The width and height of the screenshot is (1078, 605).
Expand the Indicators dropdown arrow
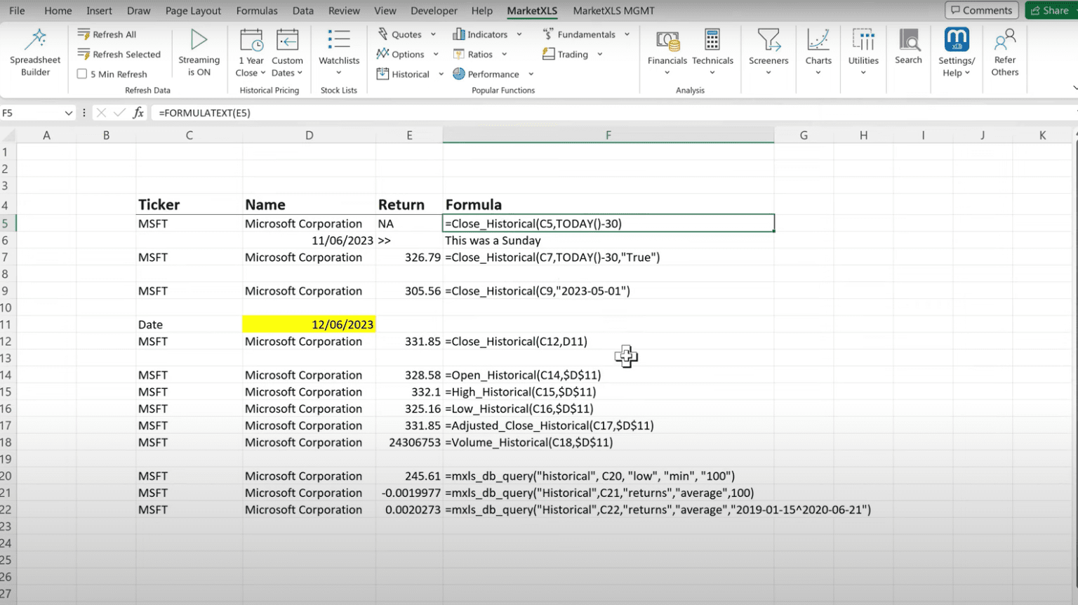pos(519,34)
